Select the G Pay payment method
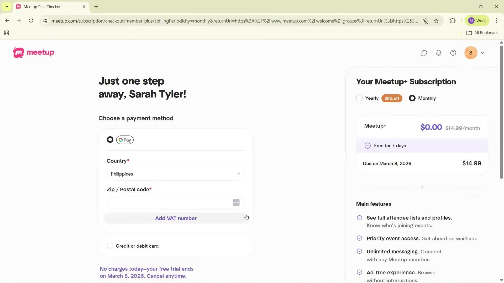The height and width of the screenshot is (283, 504). tap(110, 139)
